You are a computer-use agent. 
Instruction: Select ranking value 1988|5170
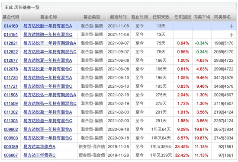[x=224, y=43]
